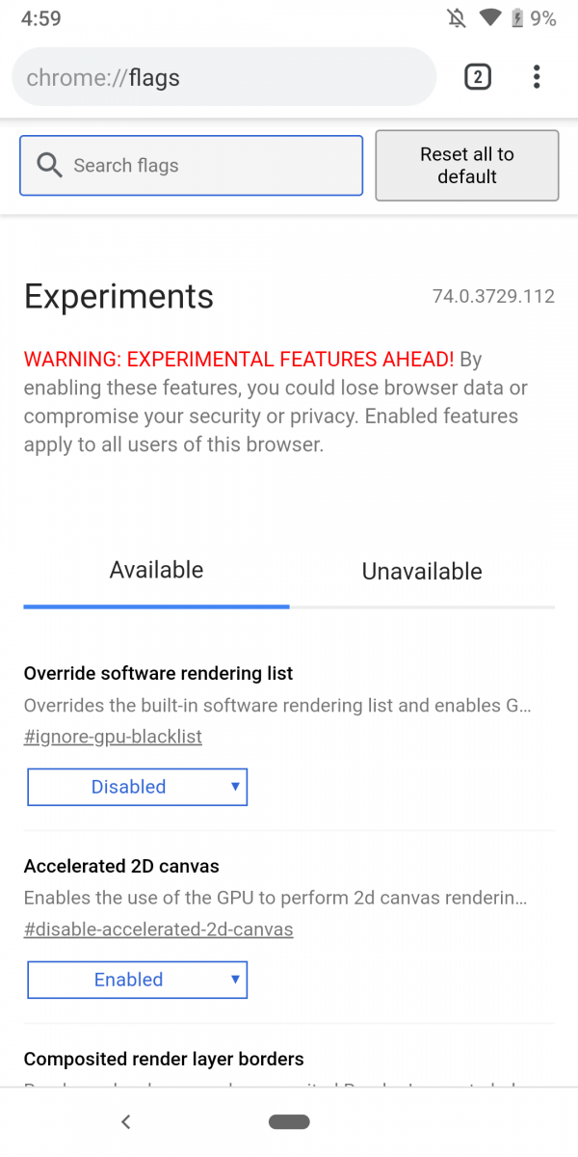Tap the Wi-Fi signal status icon

491,18
